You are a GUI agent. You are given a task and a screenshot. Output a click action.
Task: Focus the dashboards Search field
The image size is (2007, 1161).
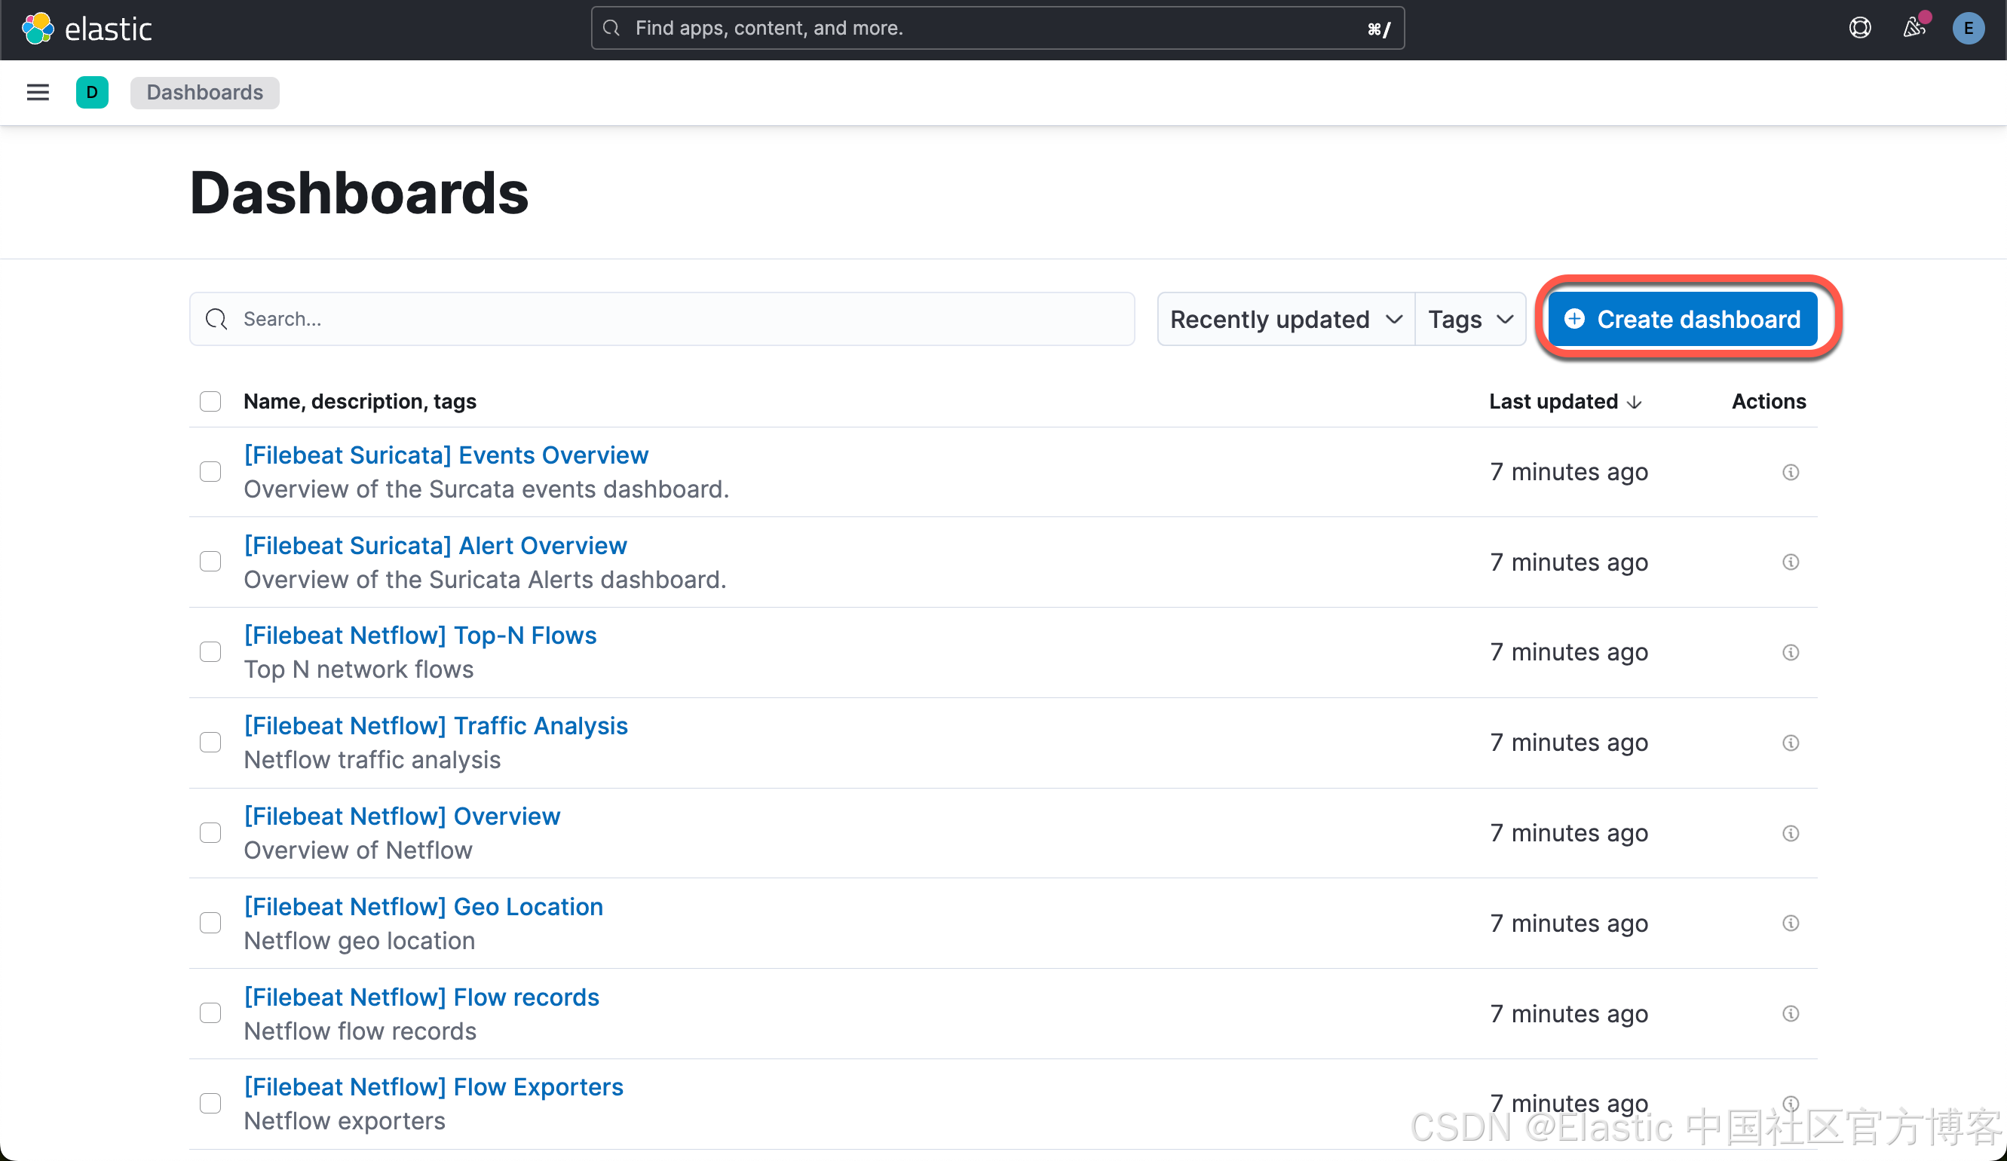point(662,320)
